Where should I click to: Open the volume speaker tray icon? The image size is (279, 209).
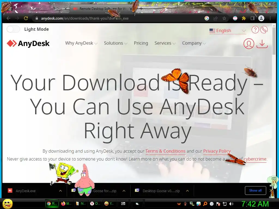point(231,204)
